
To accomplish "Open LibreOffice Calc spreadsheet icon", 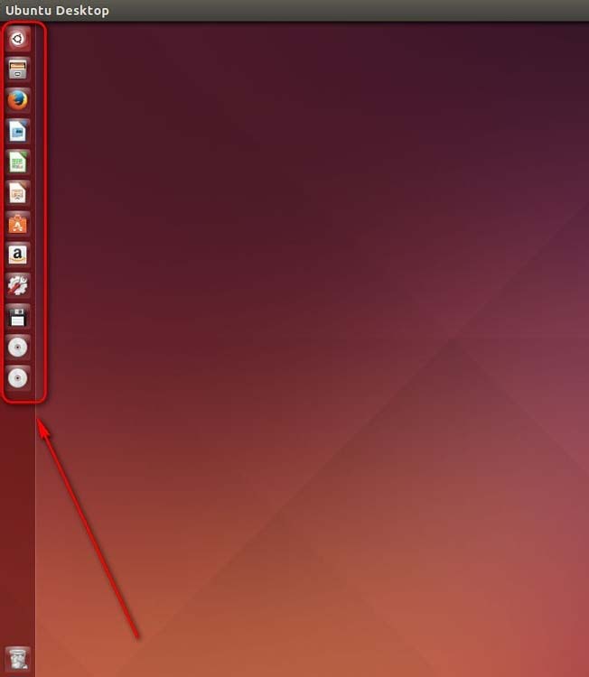I will click(x=18, y=162).
